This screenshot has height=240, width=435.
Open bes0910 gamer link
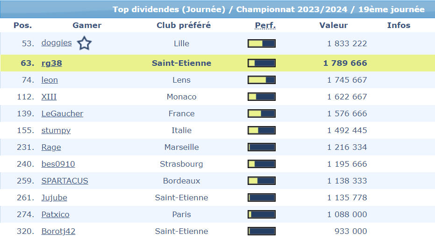coord(58,164)
